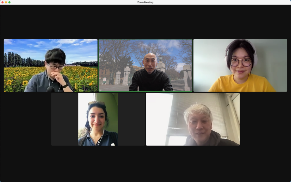Viewport: 291px width, 182px height.
Task: Select the portrait-oriented participant video
Action: tap(98, 119)
